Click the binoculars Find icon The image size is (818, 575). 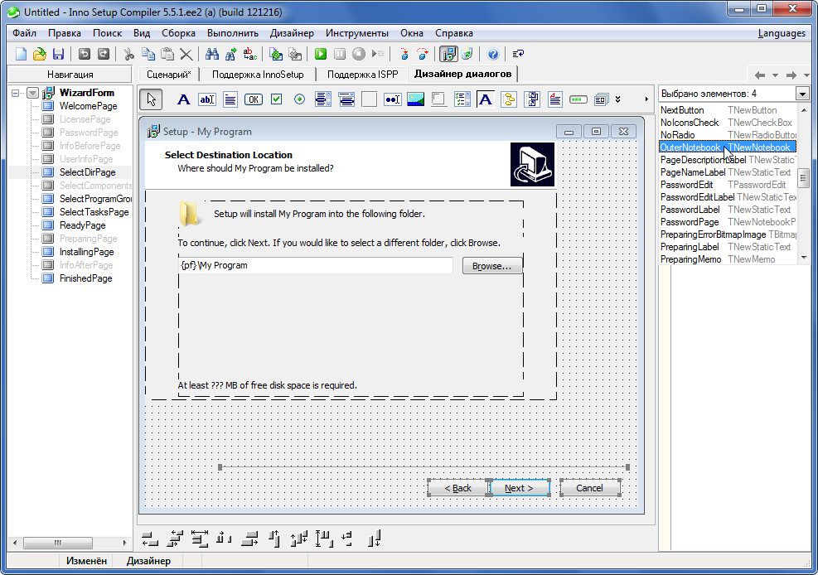tap(212, 54)
